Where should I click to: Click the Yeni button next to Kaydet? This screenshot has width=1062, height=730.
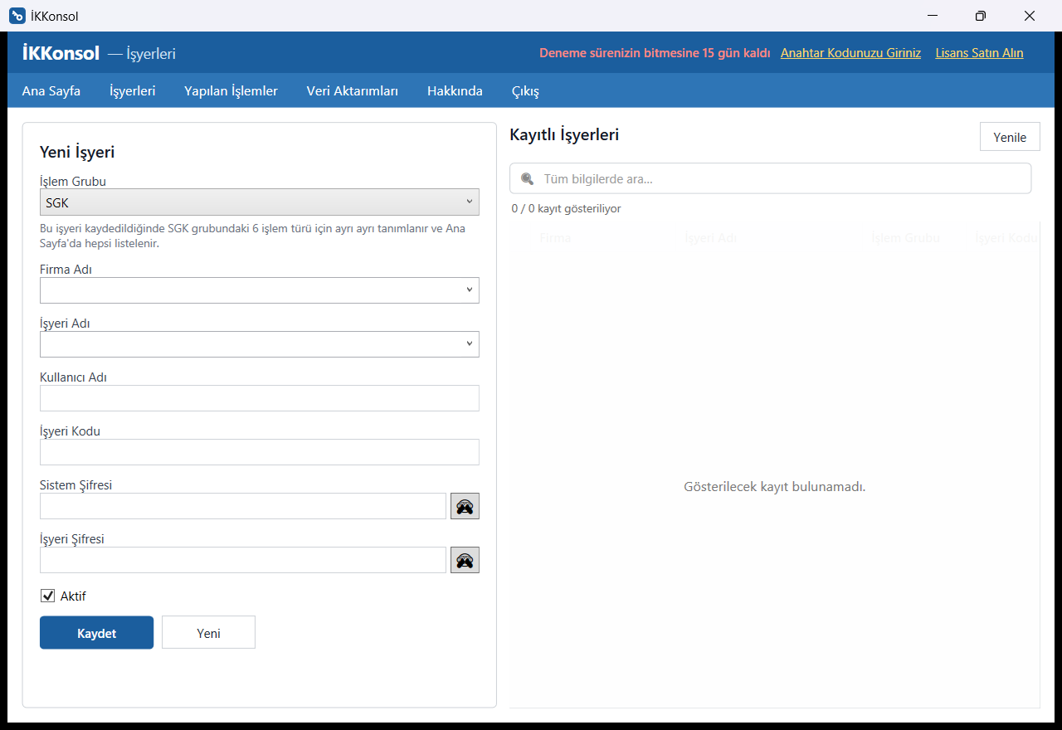pos(208,632)
